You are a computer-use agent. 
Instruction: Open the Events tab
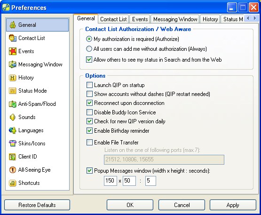(140, 19)
